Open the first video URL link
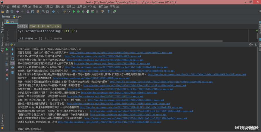This screenshot has width=261, height=132. point(121,53)
